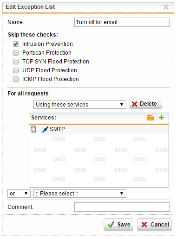Open the services folder browser icon
The width and height of the screenshot is (176, 239).
pos(150,118)
